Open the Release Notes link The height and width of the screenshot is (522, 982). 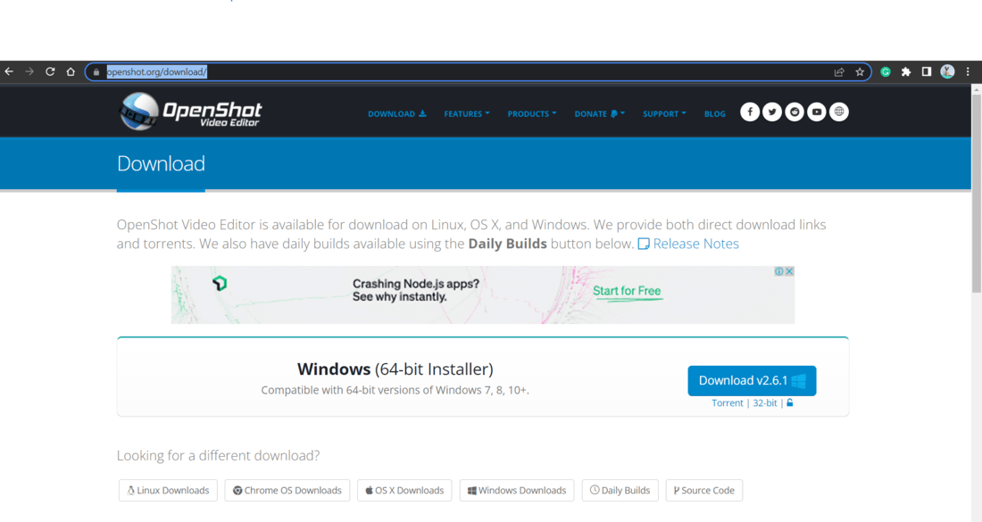[x=688, y=244]
